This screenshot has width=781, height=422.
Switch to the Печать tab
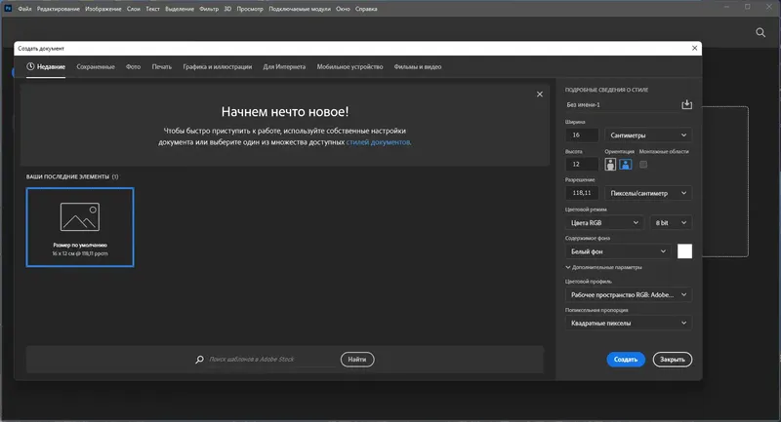[162, 66]
